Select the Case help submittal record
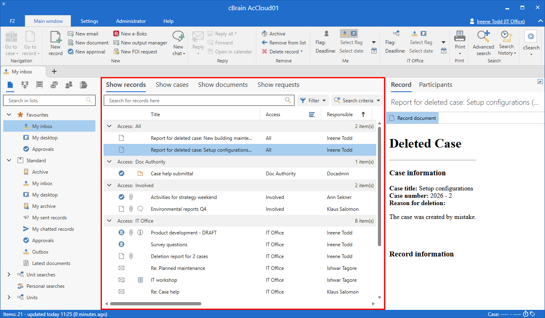This screenshot has height=318, width=545. 240,173
